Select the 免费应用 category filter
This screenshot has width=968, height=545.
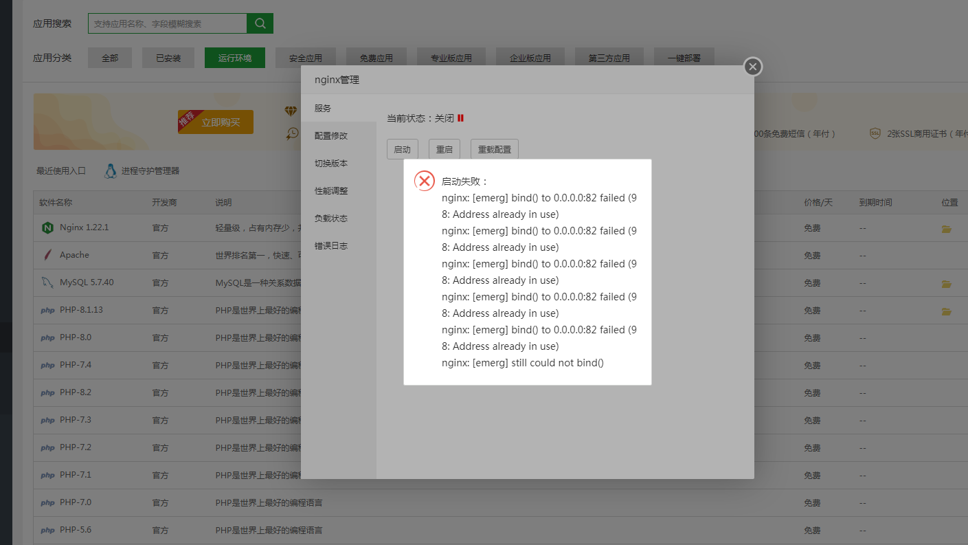376,58
